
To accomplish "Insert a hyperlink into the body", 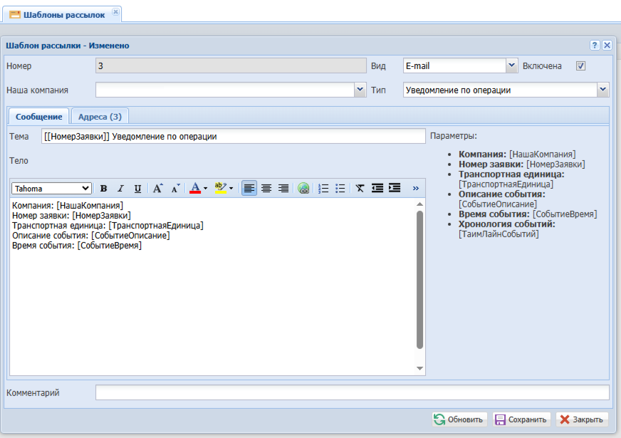I will tap(304, 189).
